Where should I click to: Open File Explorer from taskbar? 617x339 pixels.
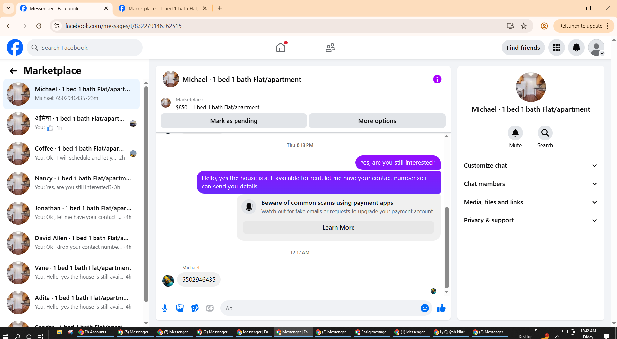[x=59, y=332]
